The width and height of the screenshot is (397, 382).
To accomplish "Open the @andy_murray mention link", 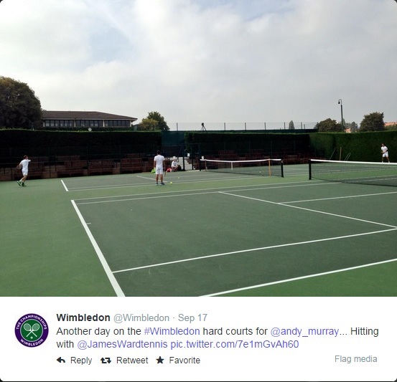I will point(304,331).
